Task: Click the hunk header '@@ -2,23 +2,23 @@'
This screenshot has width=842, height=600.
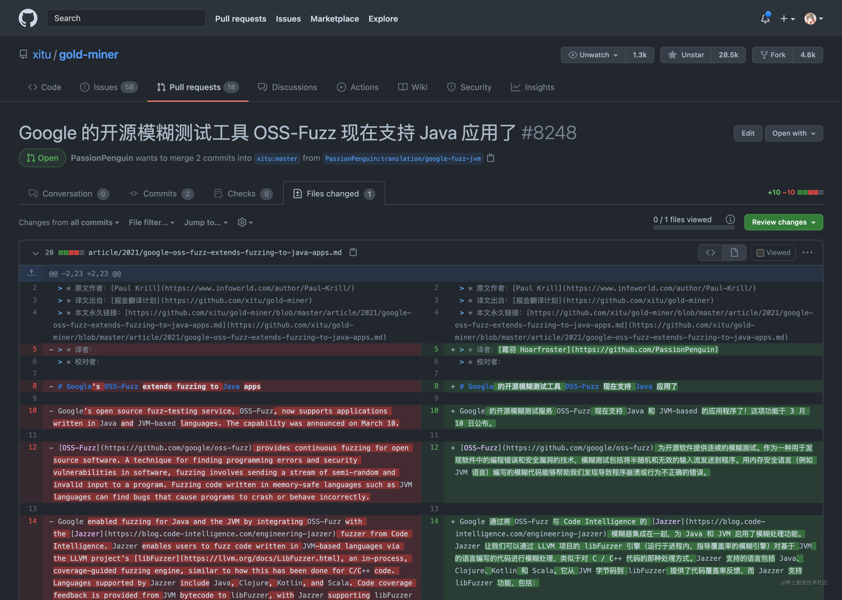Action: (85, 274)
